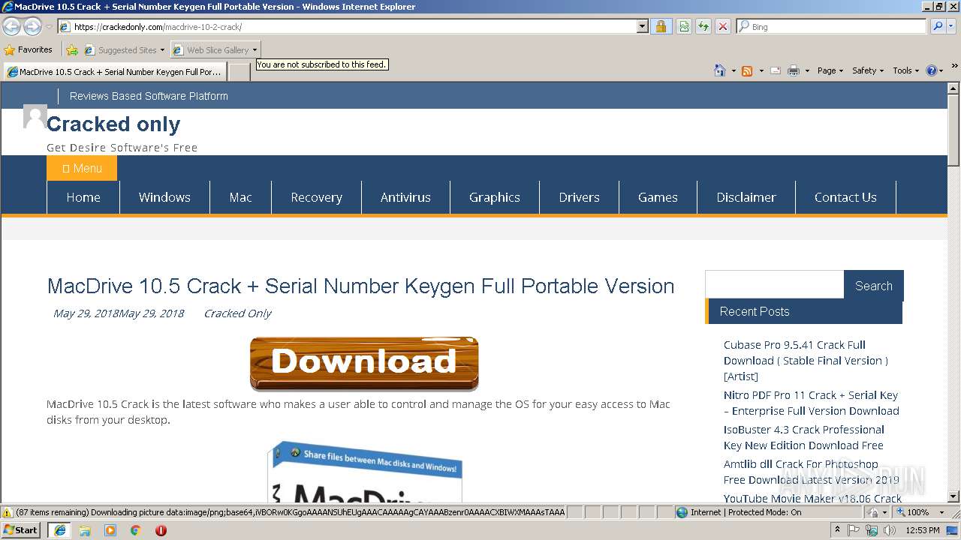Click the Forward navigation arrow
Viewport: 961px width, 540px height.
click(x=32, y=26)
